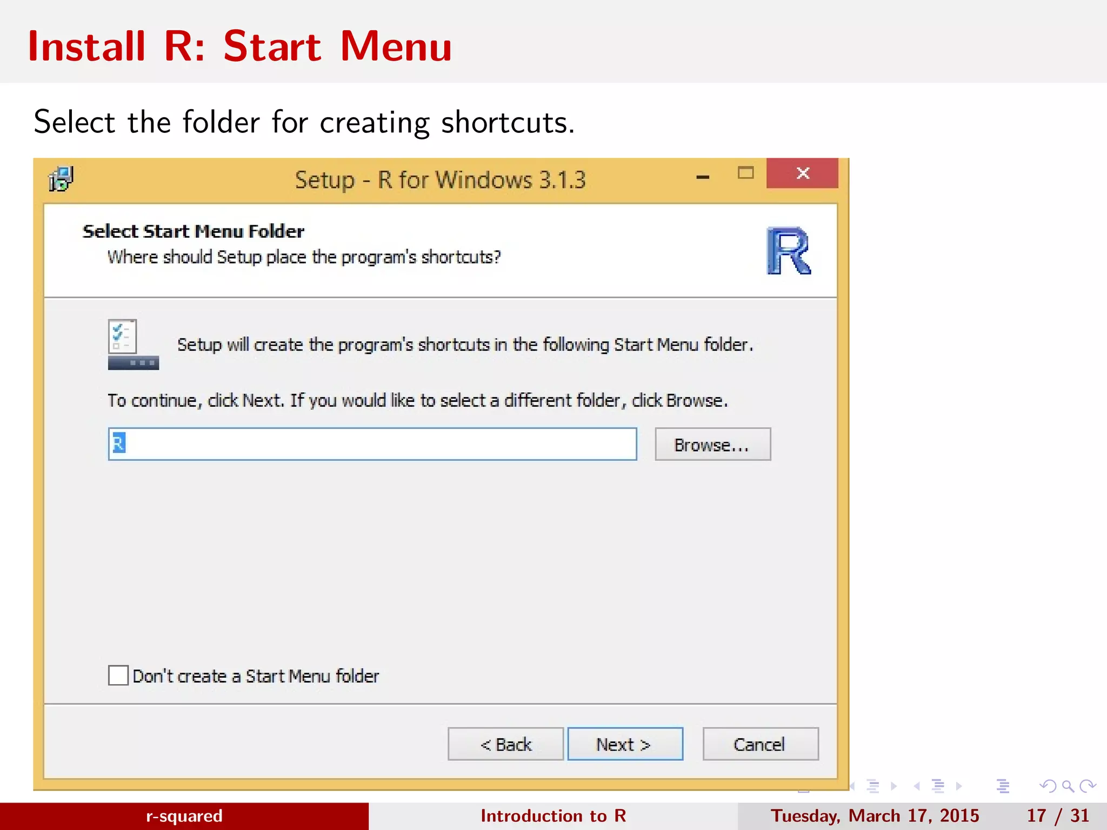This screenshot has width=1107, height=830.
Task: Maximize the R Setup window
Action: 746,173
